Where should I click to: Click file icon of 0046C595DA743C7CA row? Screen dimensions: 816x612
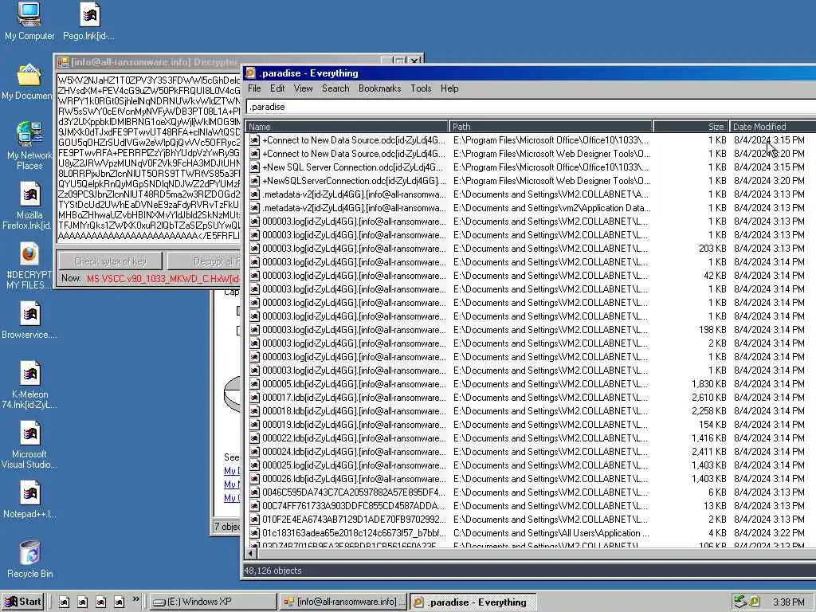click(254, 492)
